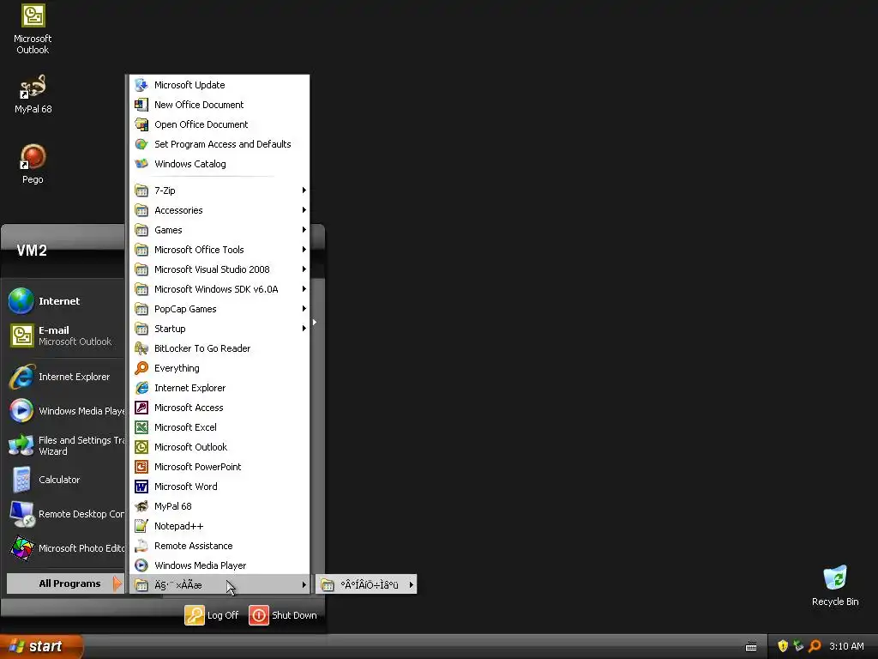This screenshot has width=878, height=659.
Task: Open Remote Desktop Connection
Action: pyautogui.click(x=64, y=514)
